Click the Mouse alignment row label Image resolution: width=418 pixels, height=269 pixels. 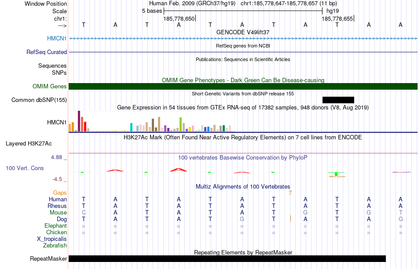[x=58, y=213]
